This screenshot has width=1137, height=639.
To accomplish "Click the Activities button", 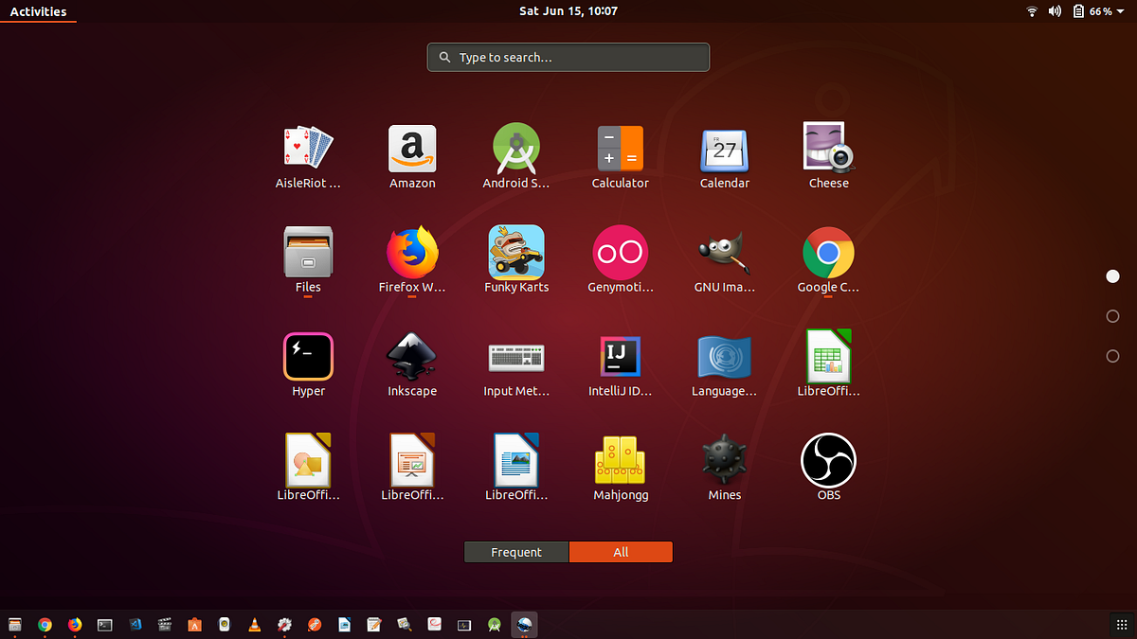I will coord(38,11).
